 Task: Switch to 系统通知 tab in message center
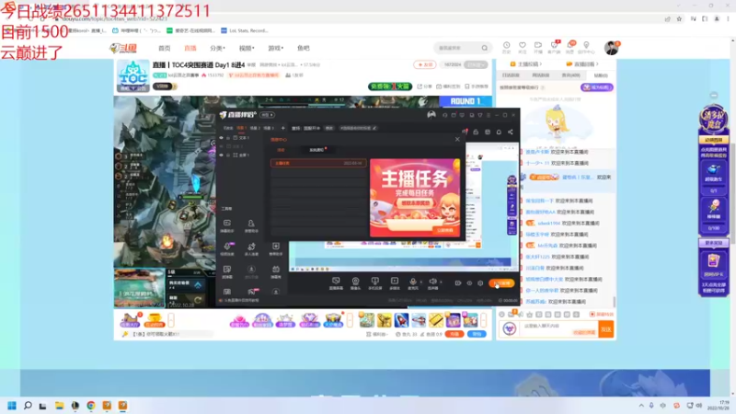(316, 150)
